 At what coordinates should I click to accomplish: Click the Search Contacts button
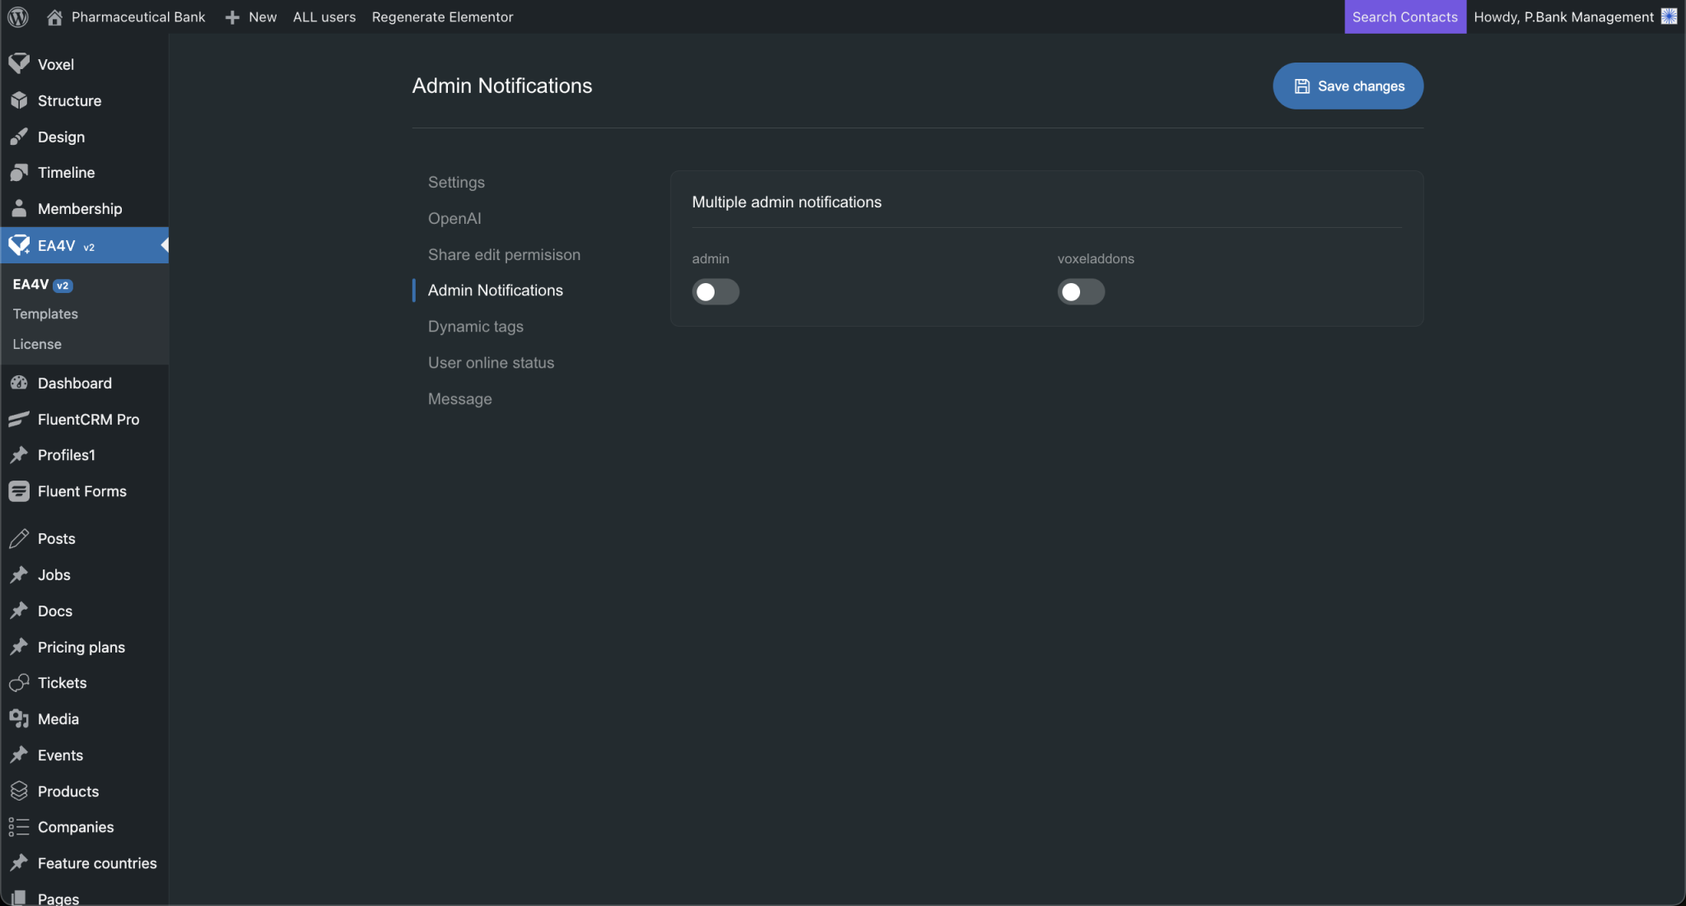coord(1404,16)
